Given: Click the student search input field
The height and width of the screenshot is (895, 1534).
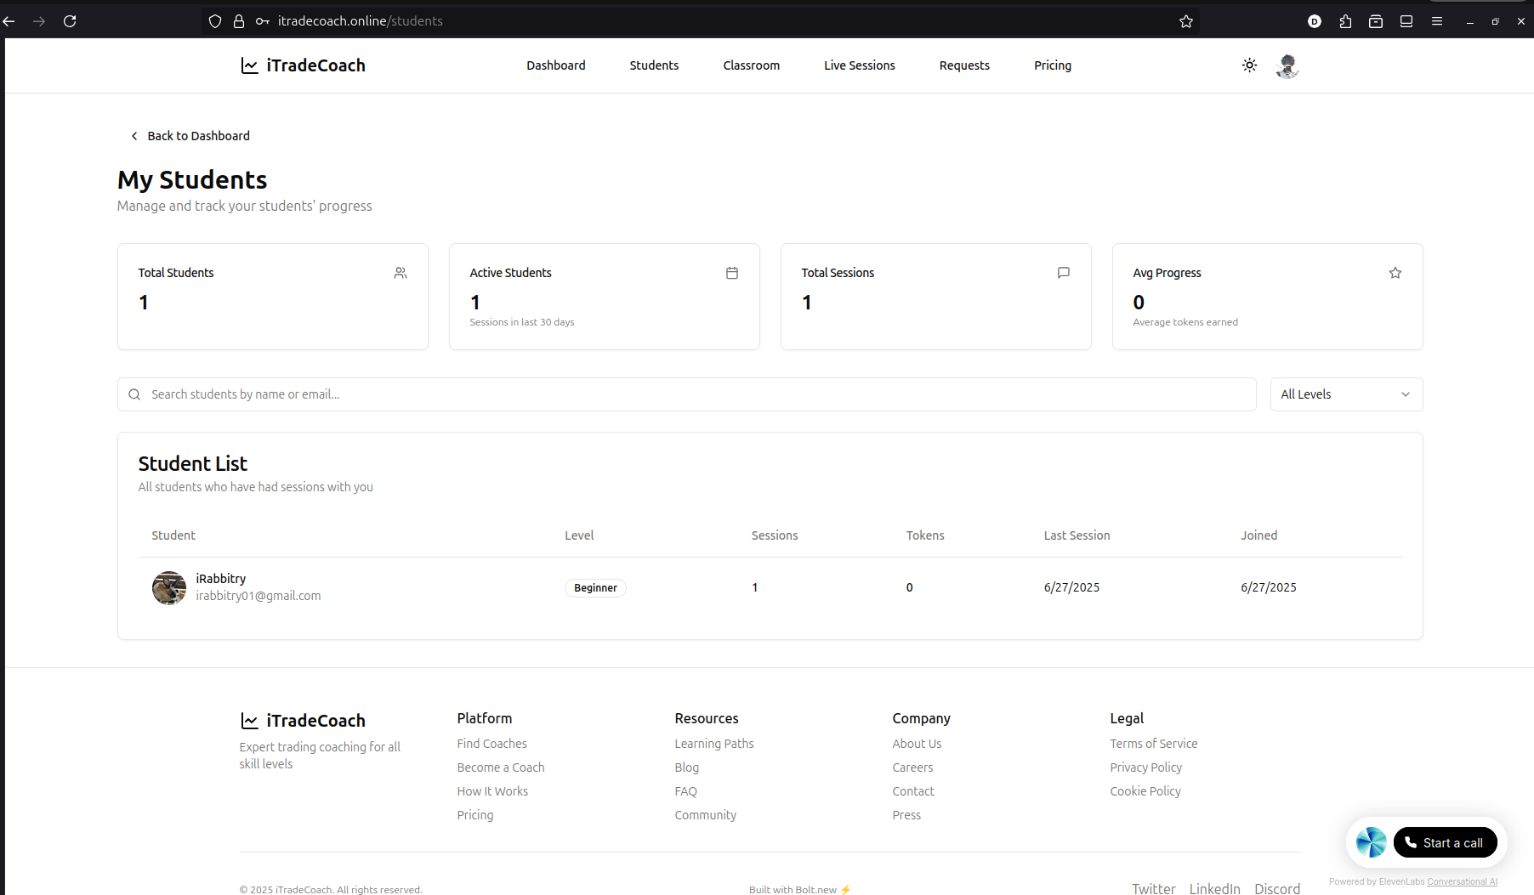Looking at the screenshot, I should point(687,394).
